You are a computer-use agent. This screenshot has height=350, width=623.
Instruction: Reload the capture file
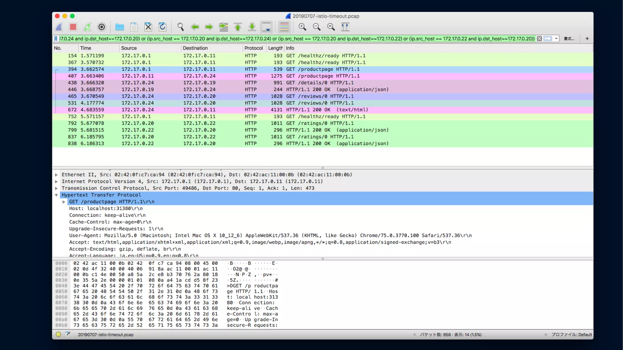162,27
